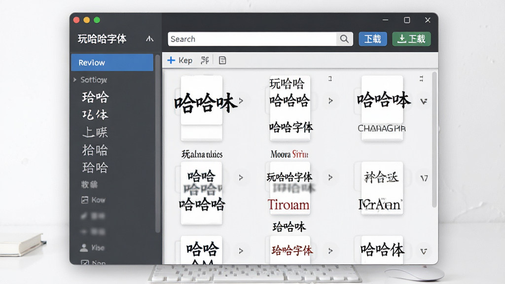Click the person icon next to Vise

84,248
